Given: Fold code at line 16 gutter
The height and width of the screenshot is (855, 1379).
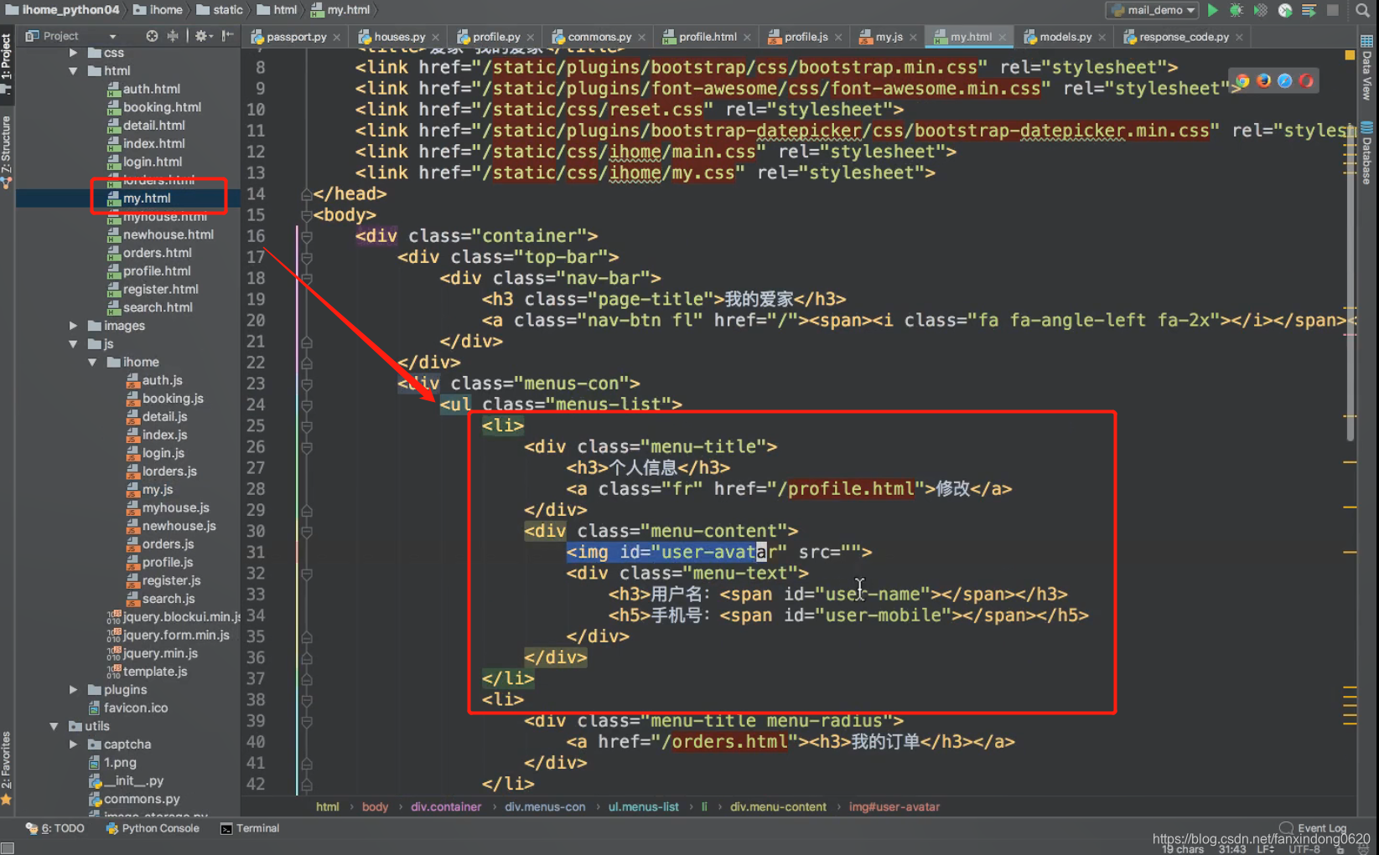Looking at the screenshot, I should coord(306,236).
